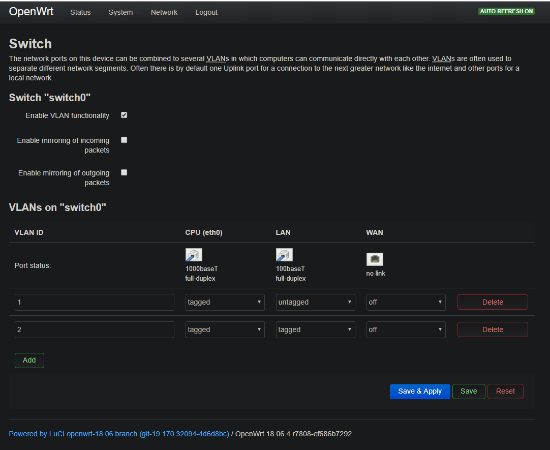
Task: Click the 'LAN' column header
Action: coord(283,232)
